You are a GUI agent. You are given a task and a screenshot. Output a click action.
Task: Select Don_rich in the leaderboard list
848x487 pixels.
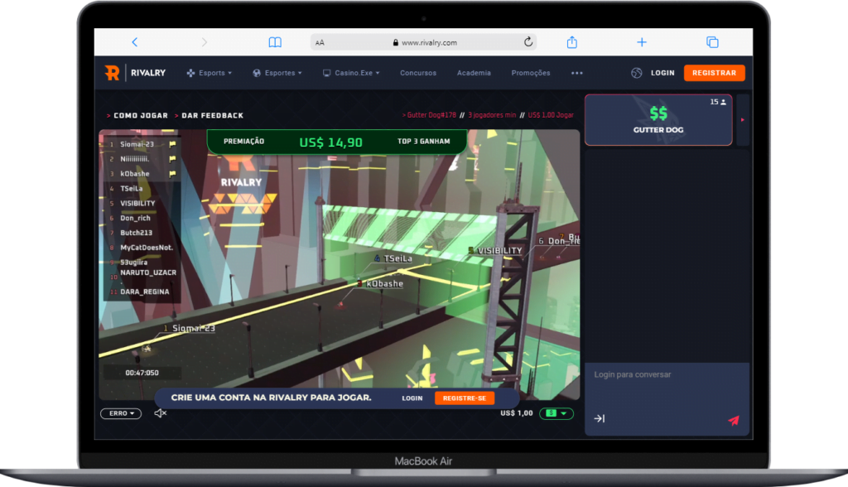point(135,218)
